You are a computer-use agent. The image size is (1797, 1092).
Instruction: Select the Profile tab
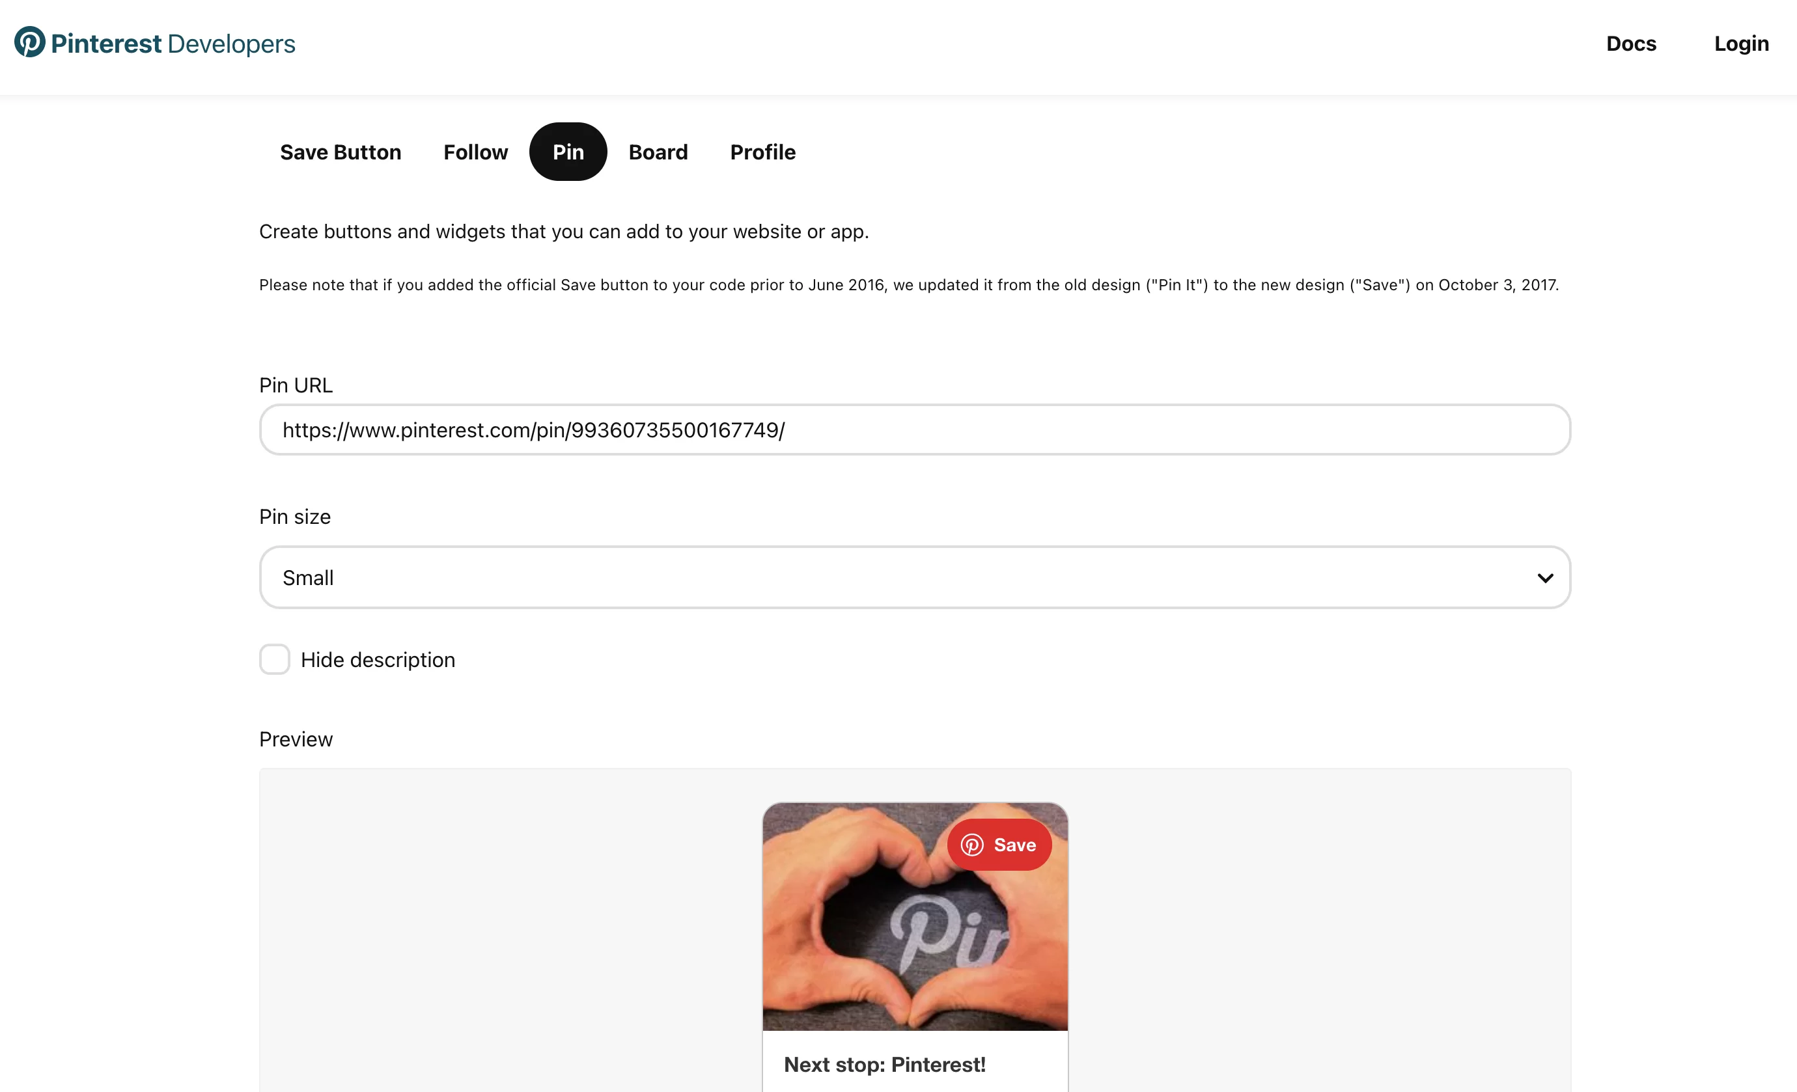point(762,150)
